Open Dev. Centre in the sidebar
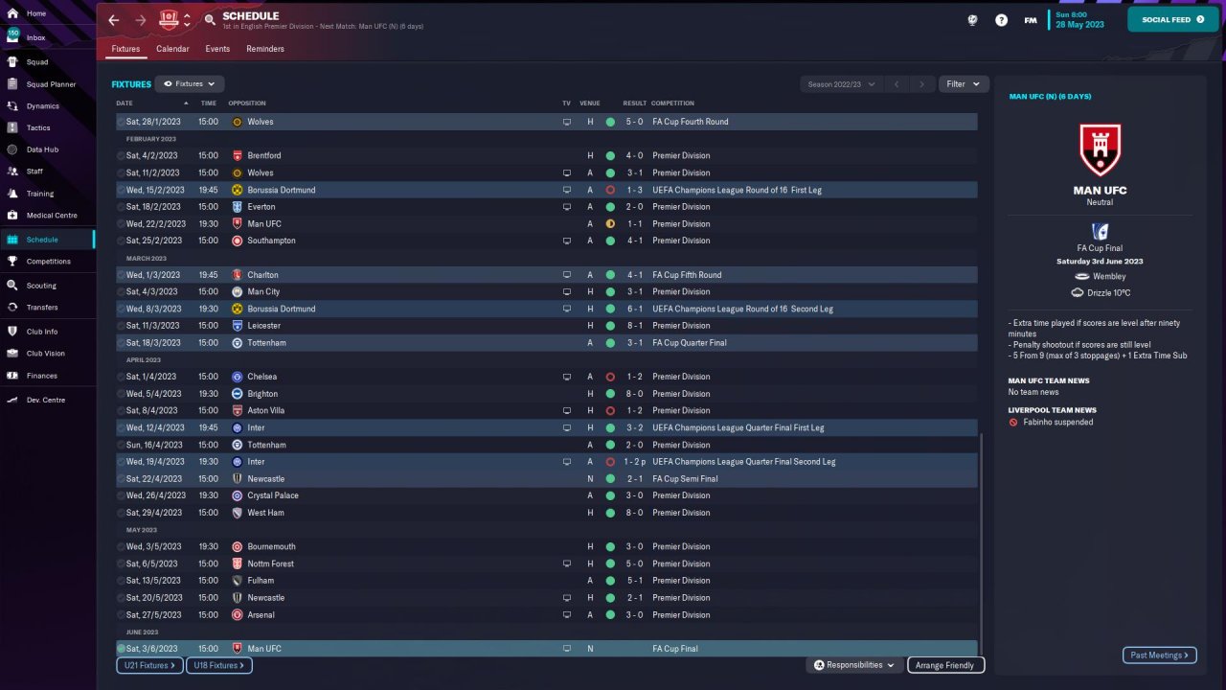Image resolution: width=1226 pixels, height=690 pixels. [x=46, y=400]
